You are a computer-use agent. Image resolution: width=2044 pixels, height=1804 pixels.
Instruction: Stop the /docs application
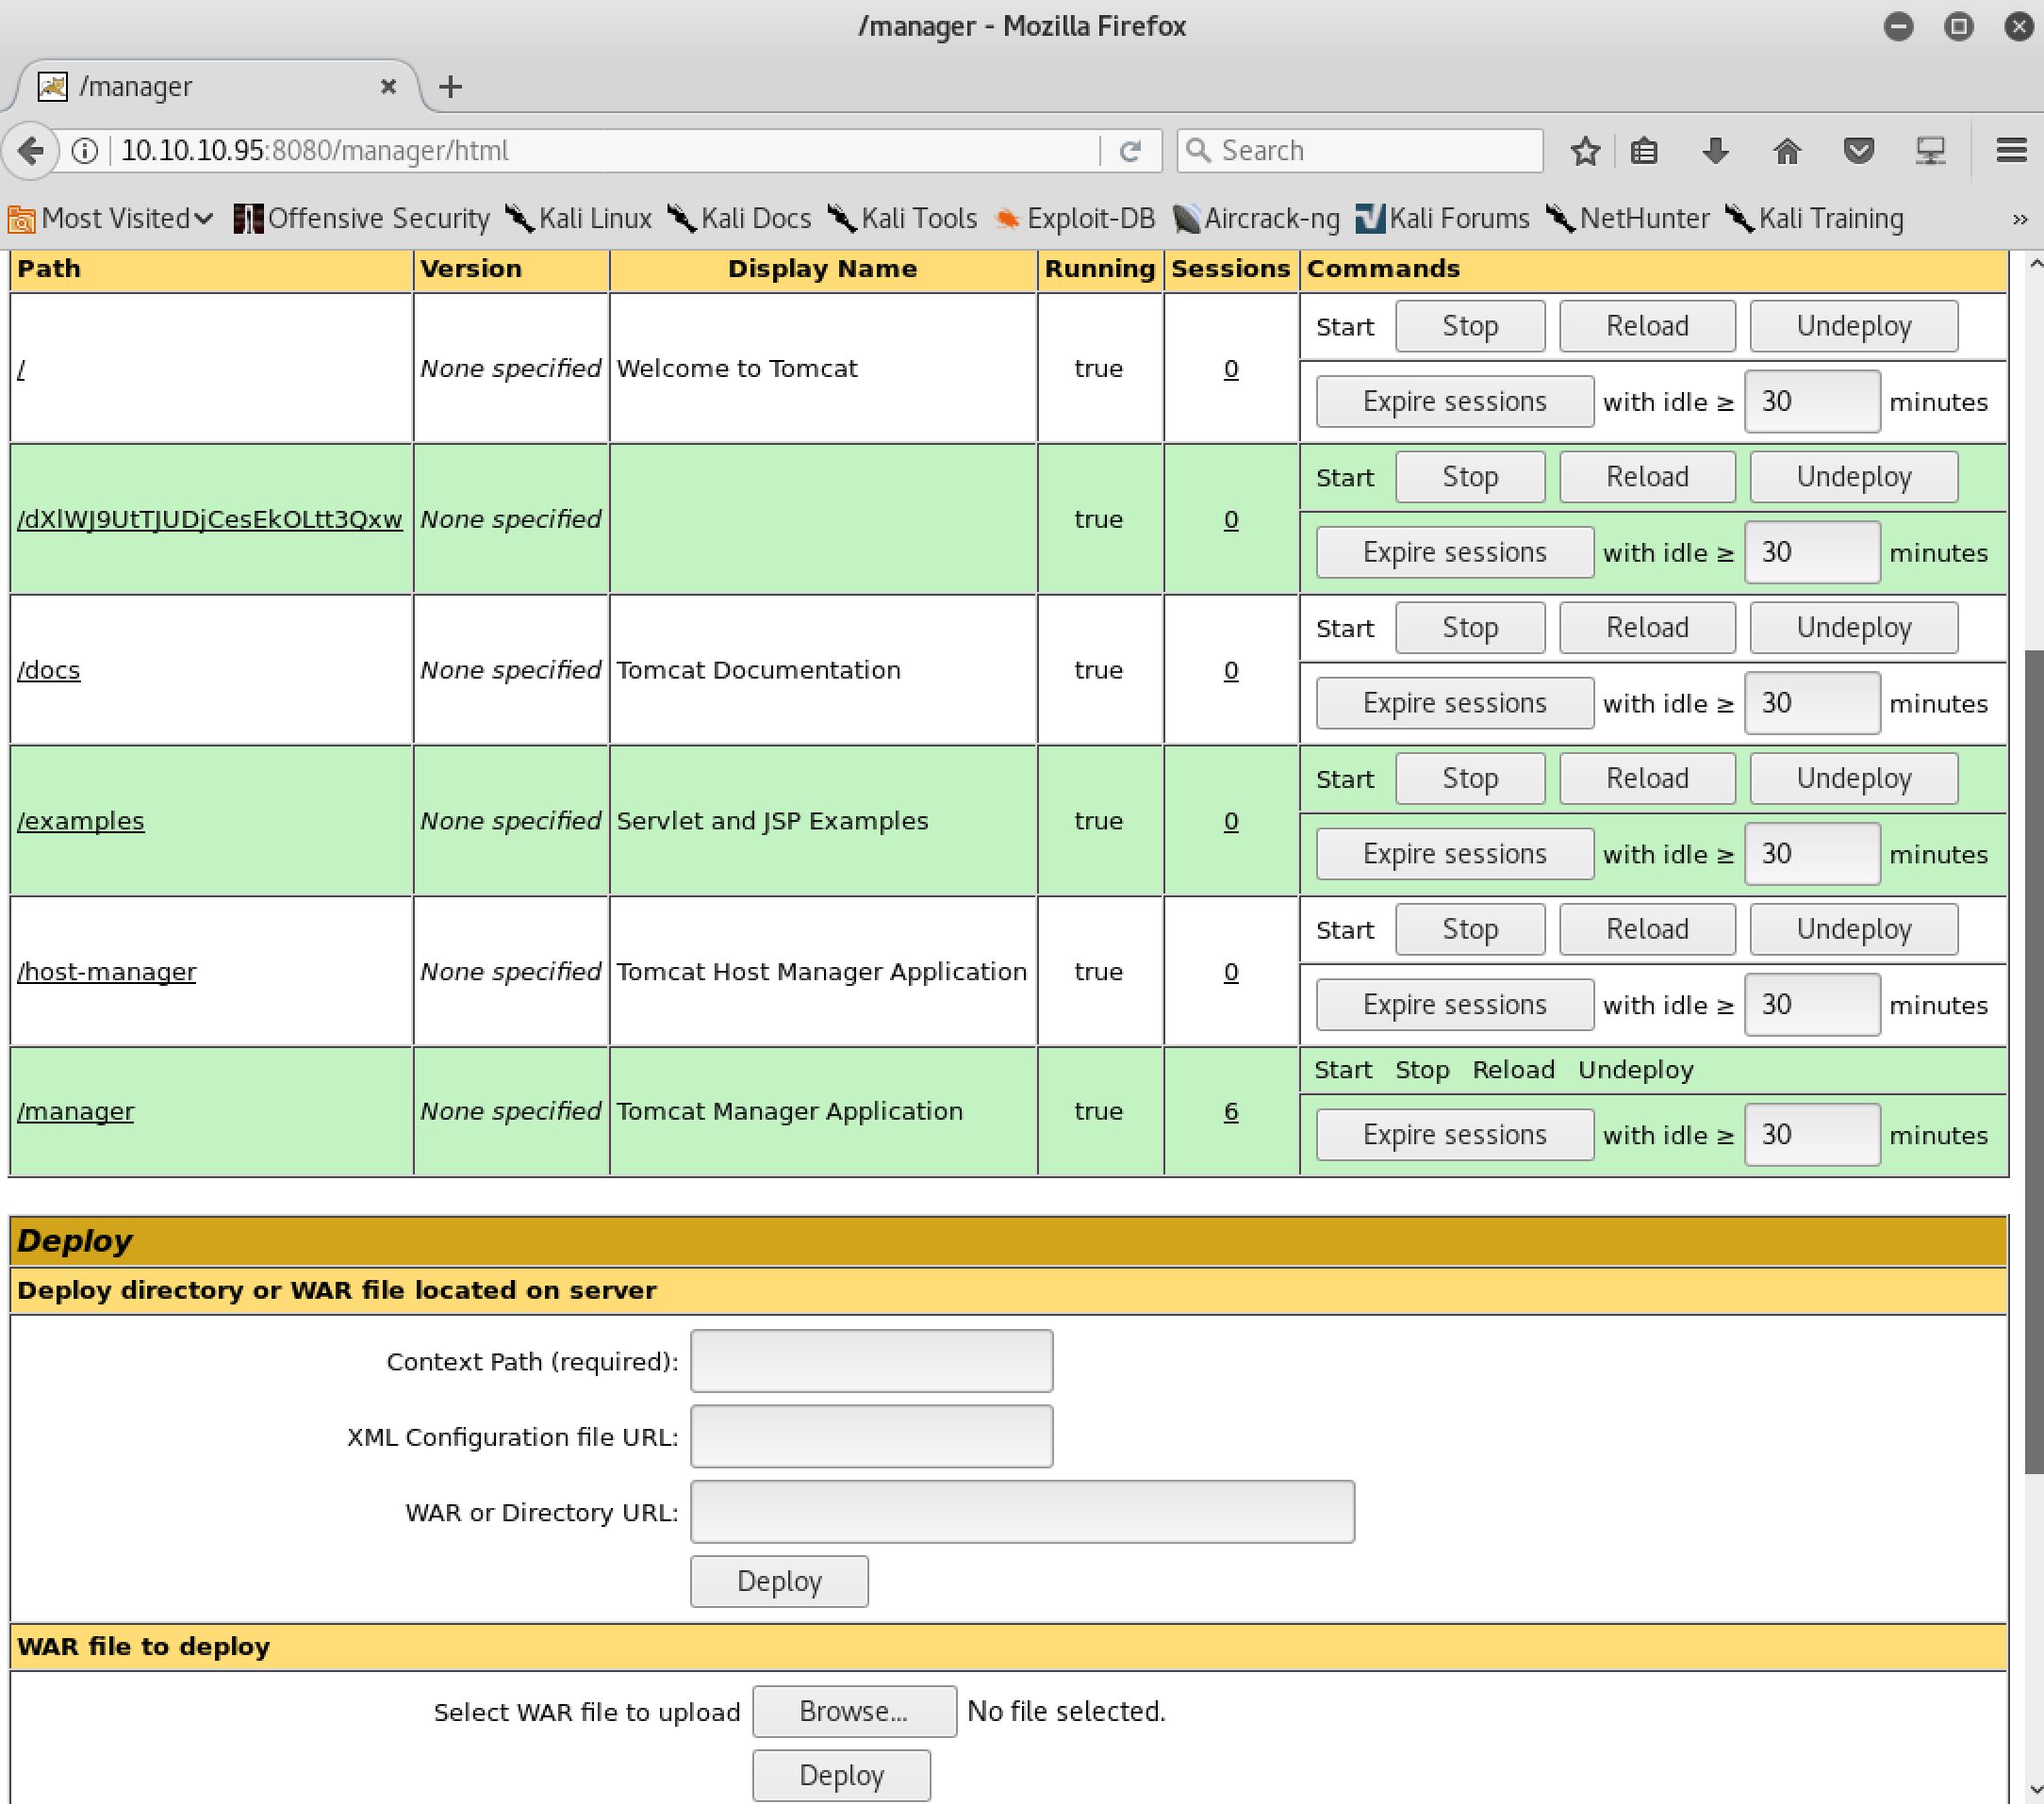(x=1469, y=628)
